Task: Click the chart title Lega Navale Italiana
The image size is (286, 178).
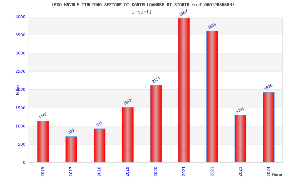Action: coord(143,5)
